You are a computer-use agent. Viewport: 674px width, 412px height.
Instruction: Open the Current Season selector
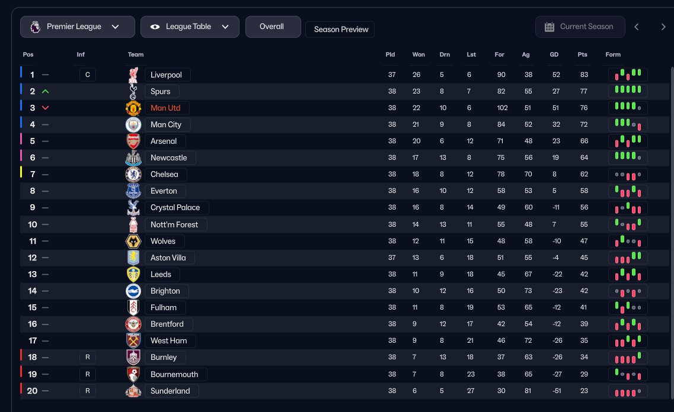[x=580, y=27]
